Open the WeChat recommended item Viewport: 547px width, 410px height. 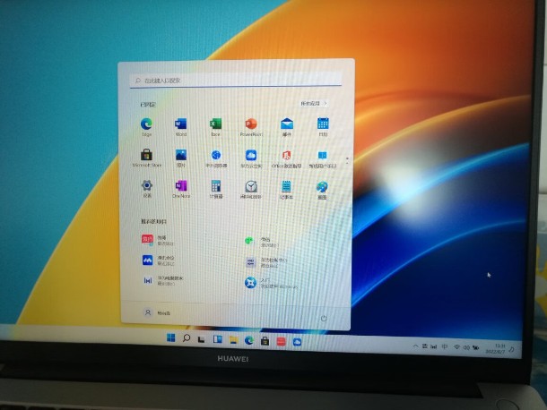pyautogui.click(x=251, y=241)
